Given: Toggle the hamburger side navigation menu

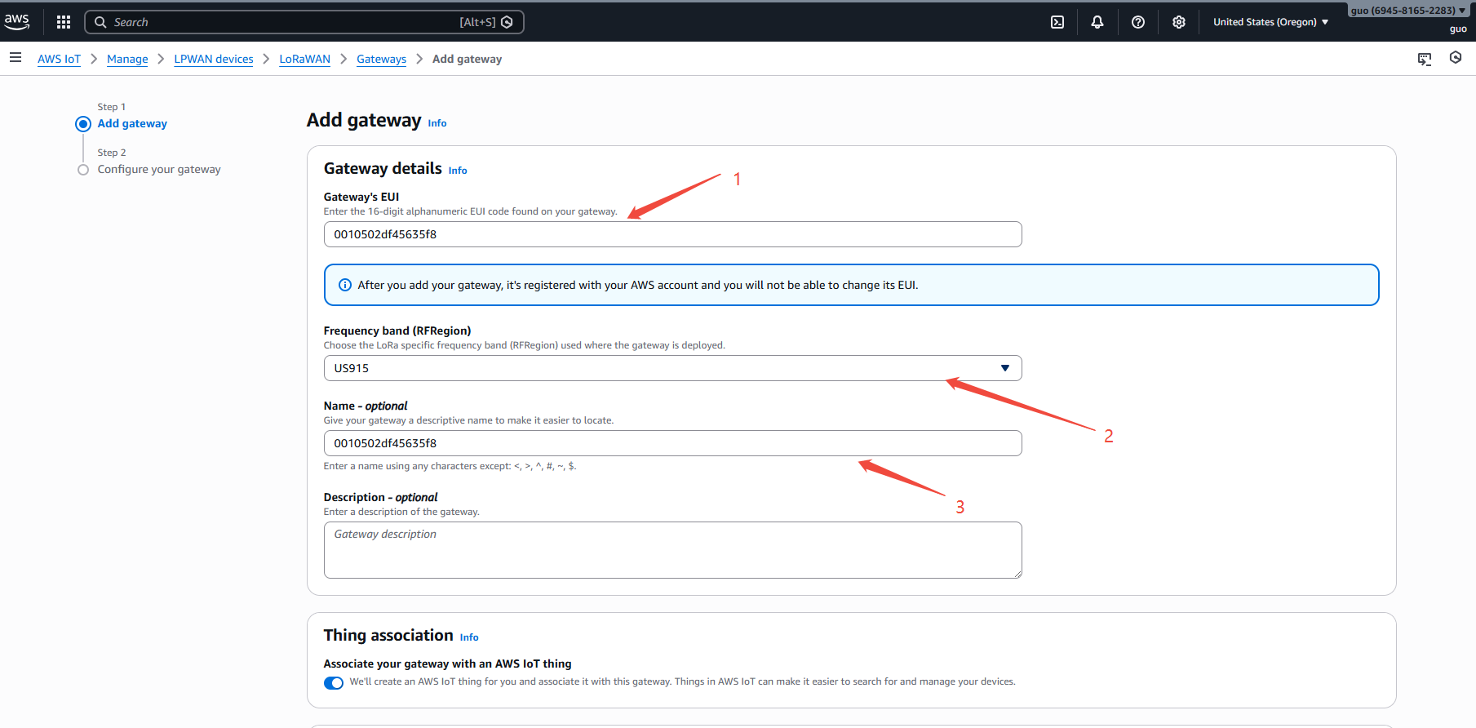Looking at the screenshot, I should click(x=16, y=58).
